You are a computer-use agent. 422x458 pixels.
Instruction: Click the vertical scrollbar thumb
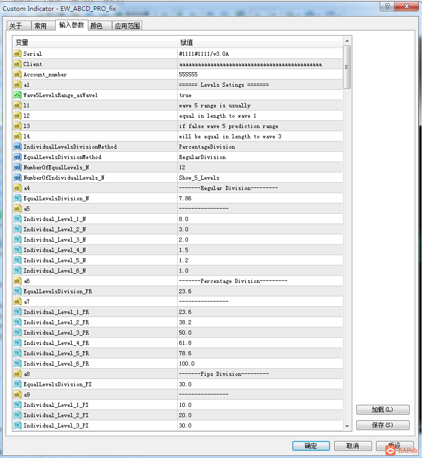tap(347, 67)
